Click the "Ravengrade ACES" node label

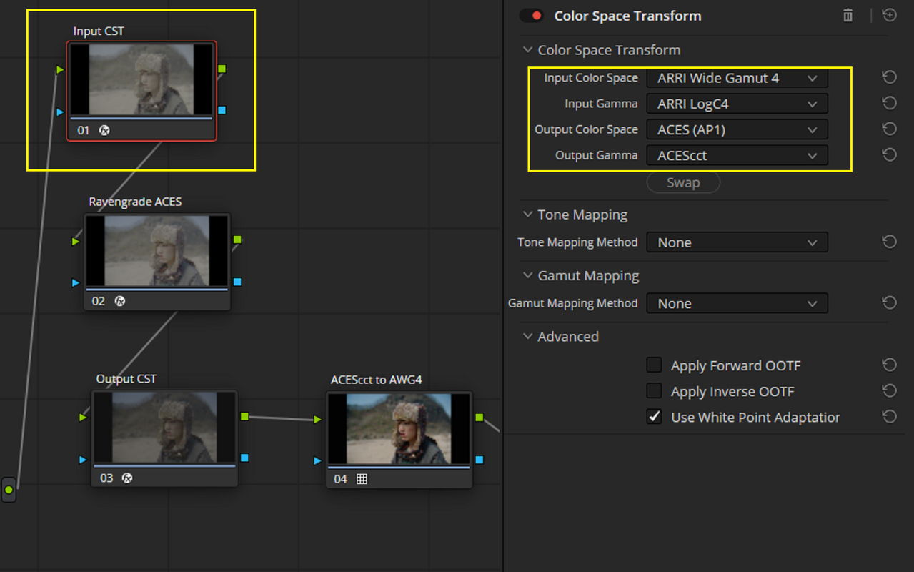click(135, 202)
